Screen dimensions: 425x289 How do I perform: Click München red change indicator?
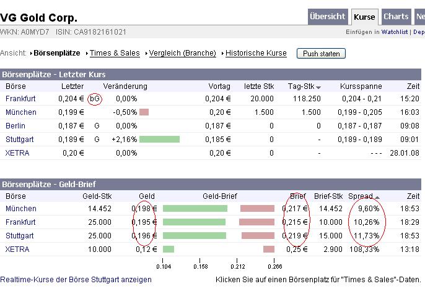[144, 112]
